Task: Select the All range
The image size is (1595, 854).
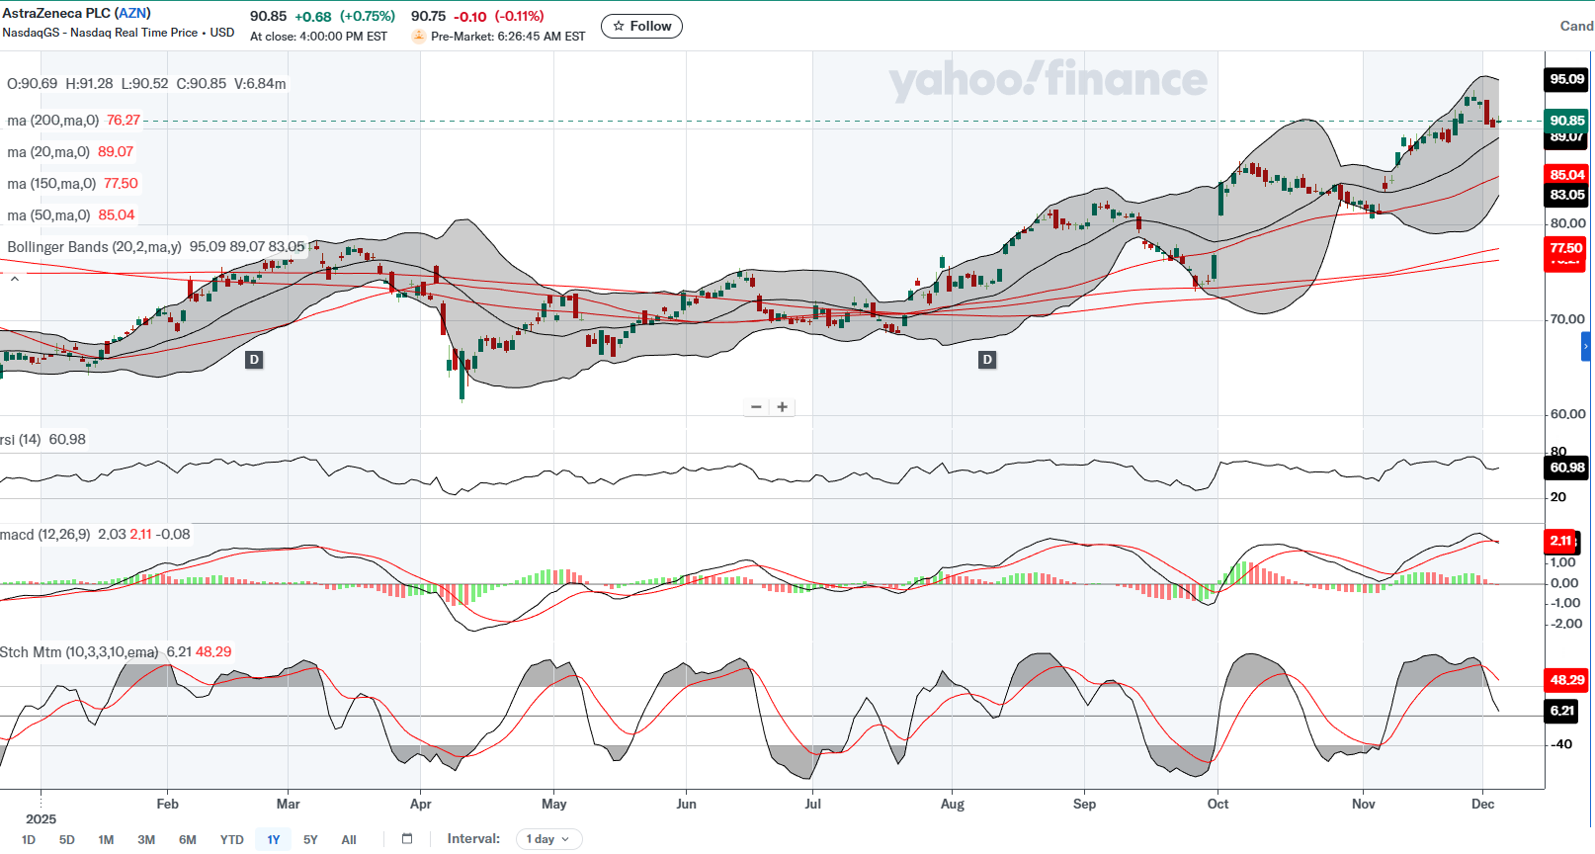Action: (349, 840)
